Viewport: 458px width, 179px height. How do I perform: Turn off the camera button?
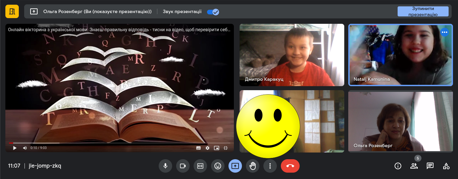[x=183, y=166]
